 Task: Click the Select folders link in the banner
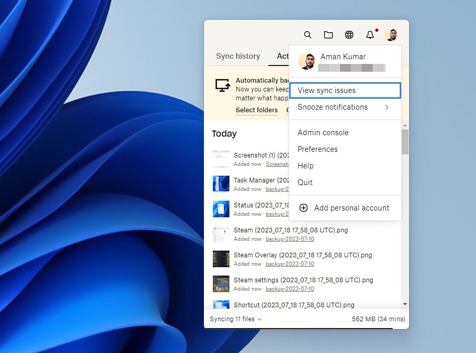[x=256, y=110]
